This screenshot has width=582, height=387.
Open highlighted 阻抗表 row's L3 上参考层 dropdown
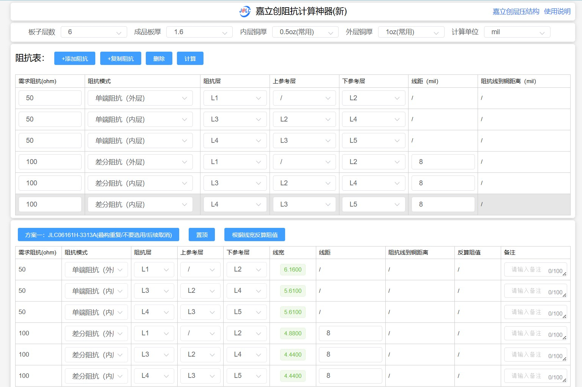[x=304, y=204]
